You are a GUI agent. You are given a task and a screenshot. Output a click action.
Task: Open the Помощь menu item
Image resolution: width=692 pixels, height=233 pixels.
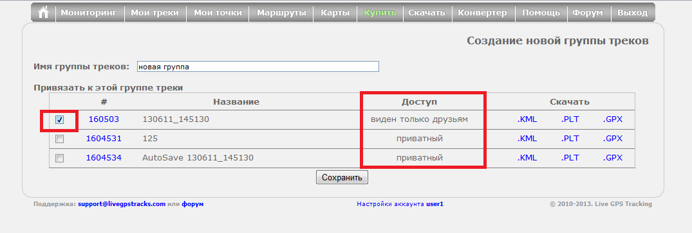tap(541, 13)
